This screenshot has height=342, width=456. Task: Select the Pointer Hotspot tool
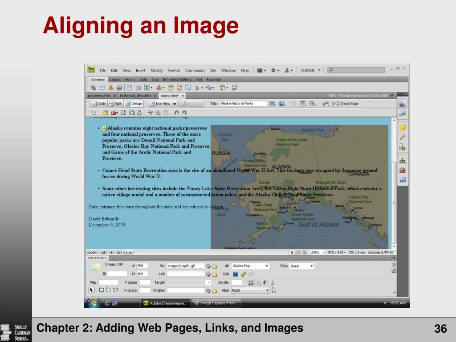(x=91, y=290)
